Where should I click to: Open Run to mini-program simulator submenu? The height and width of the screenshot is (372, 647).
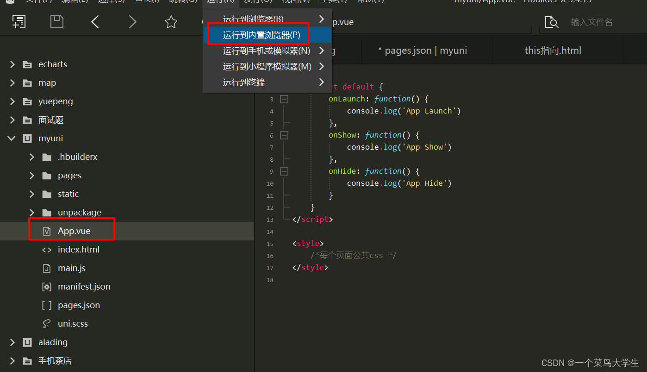pyautogui.click(x=268, y=66)
